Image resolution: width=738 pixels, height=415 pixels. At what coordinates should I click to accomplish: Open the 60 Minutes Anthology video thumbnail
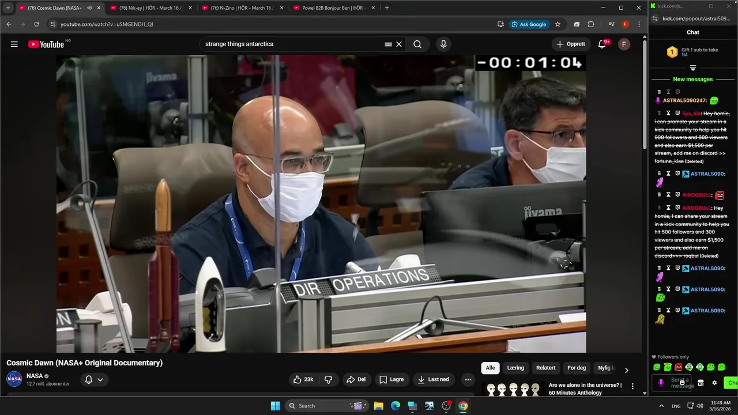pos(513,389)
